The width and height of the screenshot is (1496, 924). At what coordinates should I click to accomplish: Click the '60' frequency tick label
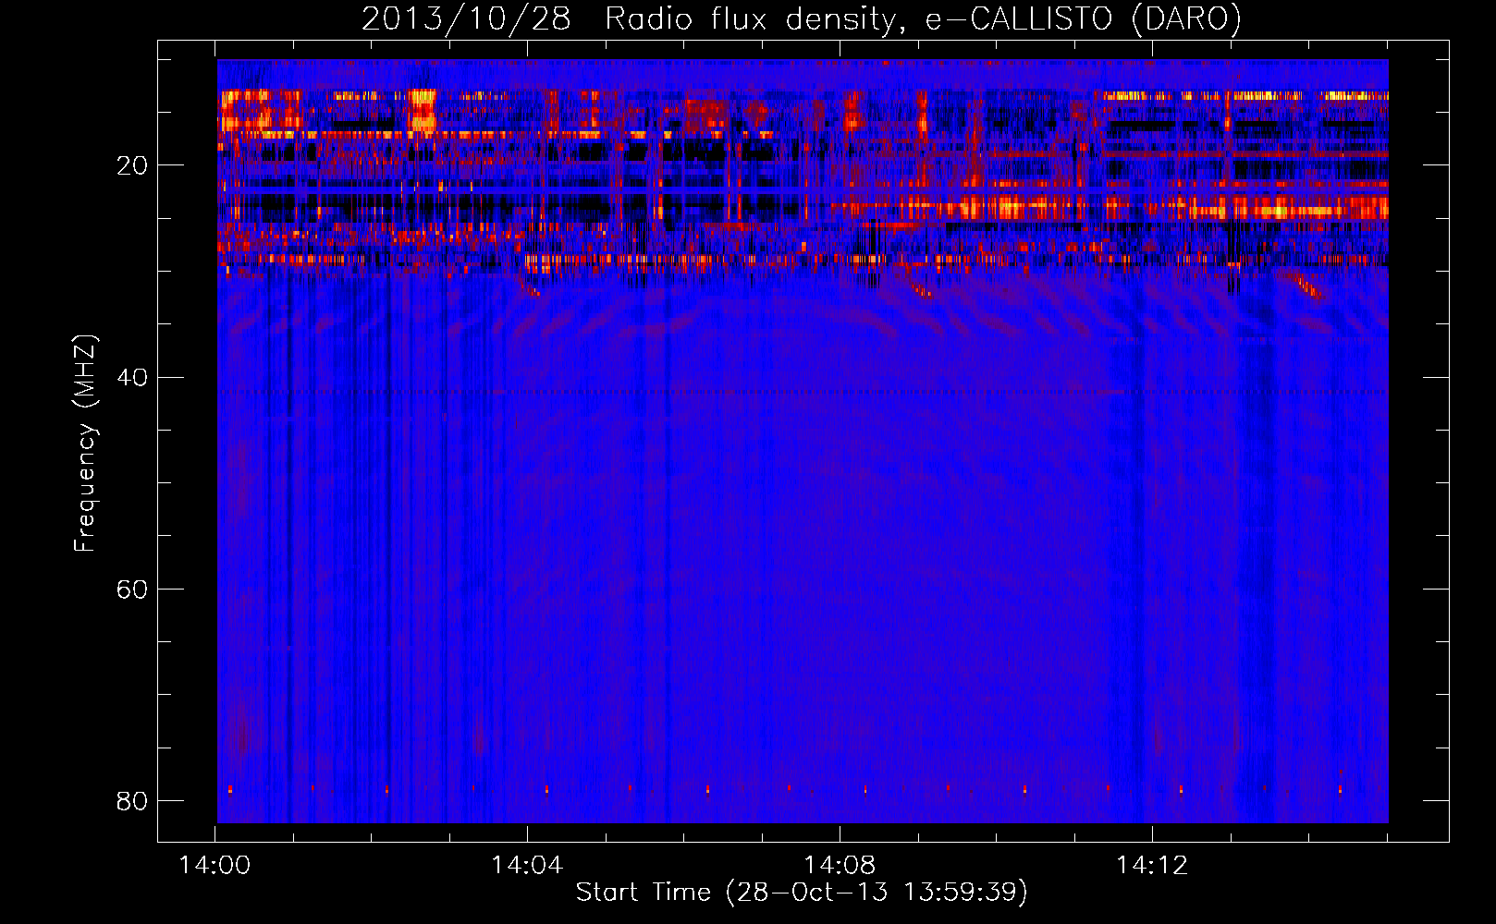click(x=132, y=590)
